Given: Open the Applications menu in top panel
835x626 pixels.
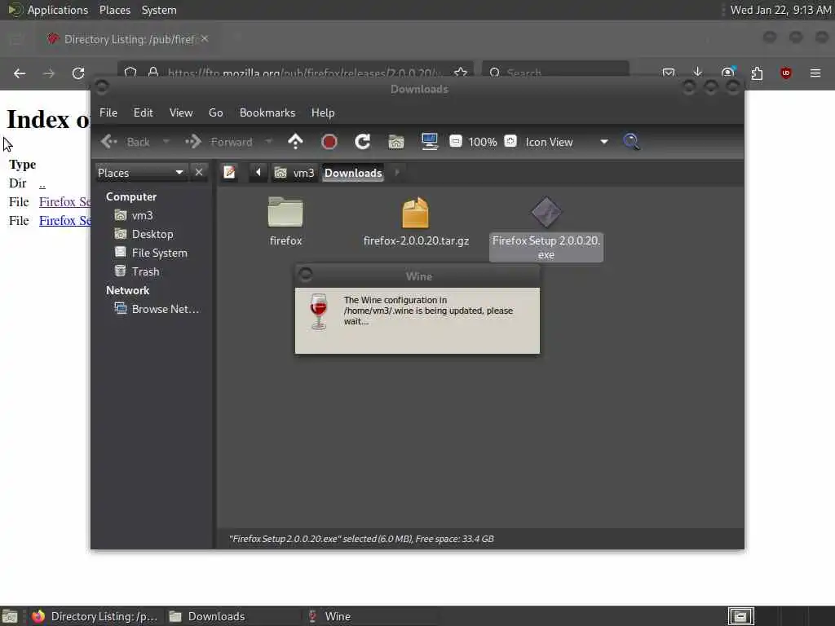Looking at the screenshot, I should click(x=49, y=10).
